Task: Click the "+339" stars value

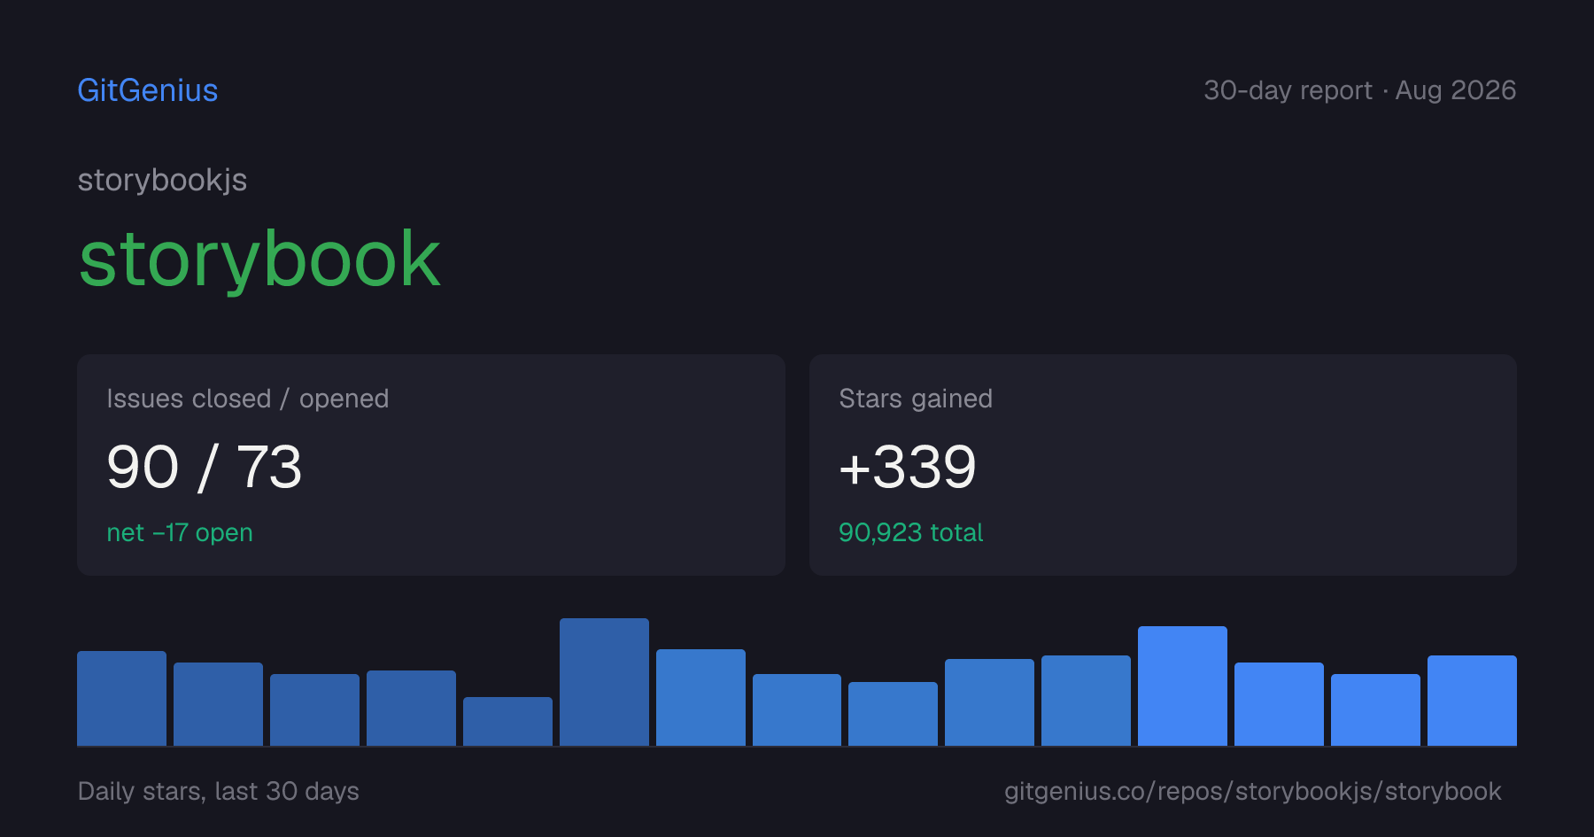Action: point(908,467)
